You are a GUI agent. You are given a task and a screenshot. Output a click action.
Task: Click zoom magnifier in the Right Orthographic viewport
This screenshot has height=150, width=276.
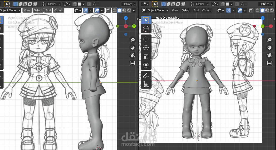tap(133, 40)
